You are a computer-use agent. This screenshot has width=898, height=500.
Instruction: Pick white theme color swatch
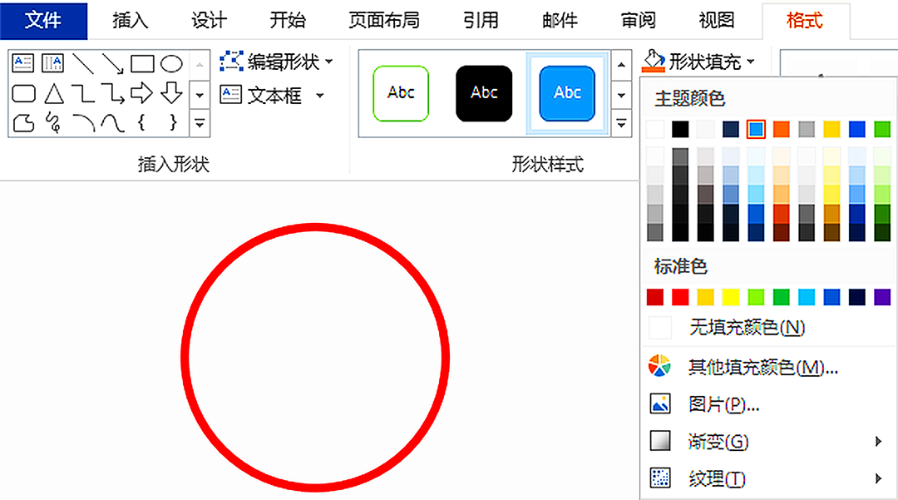(655, 129)
